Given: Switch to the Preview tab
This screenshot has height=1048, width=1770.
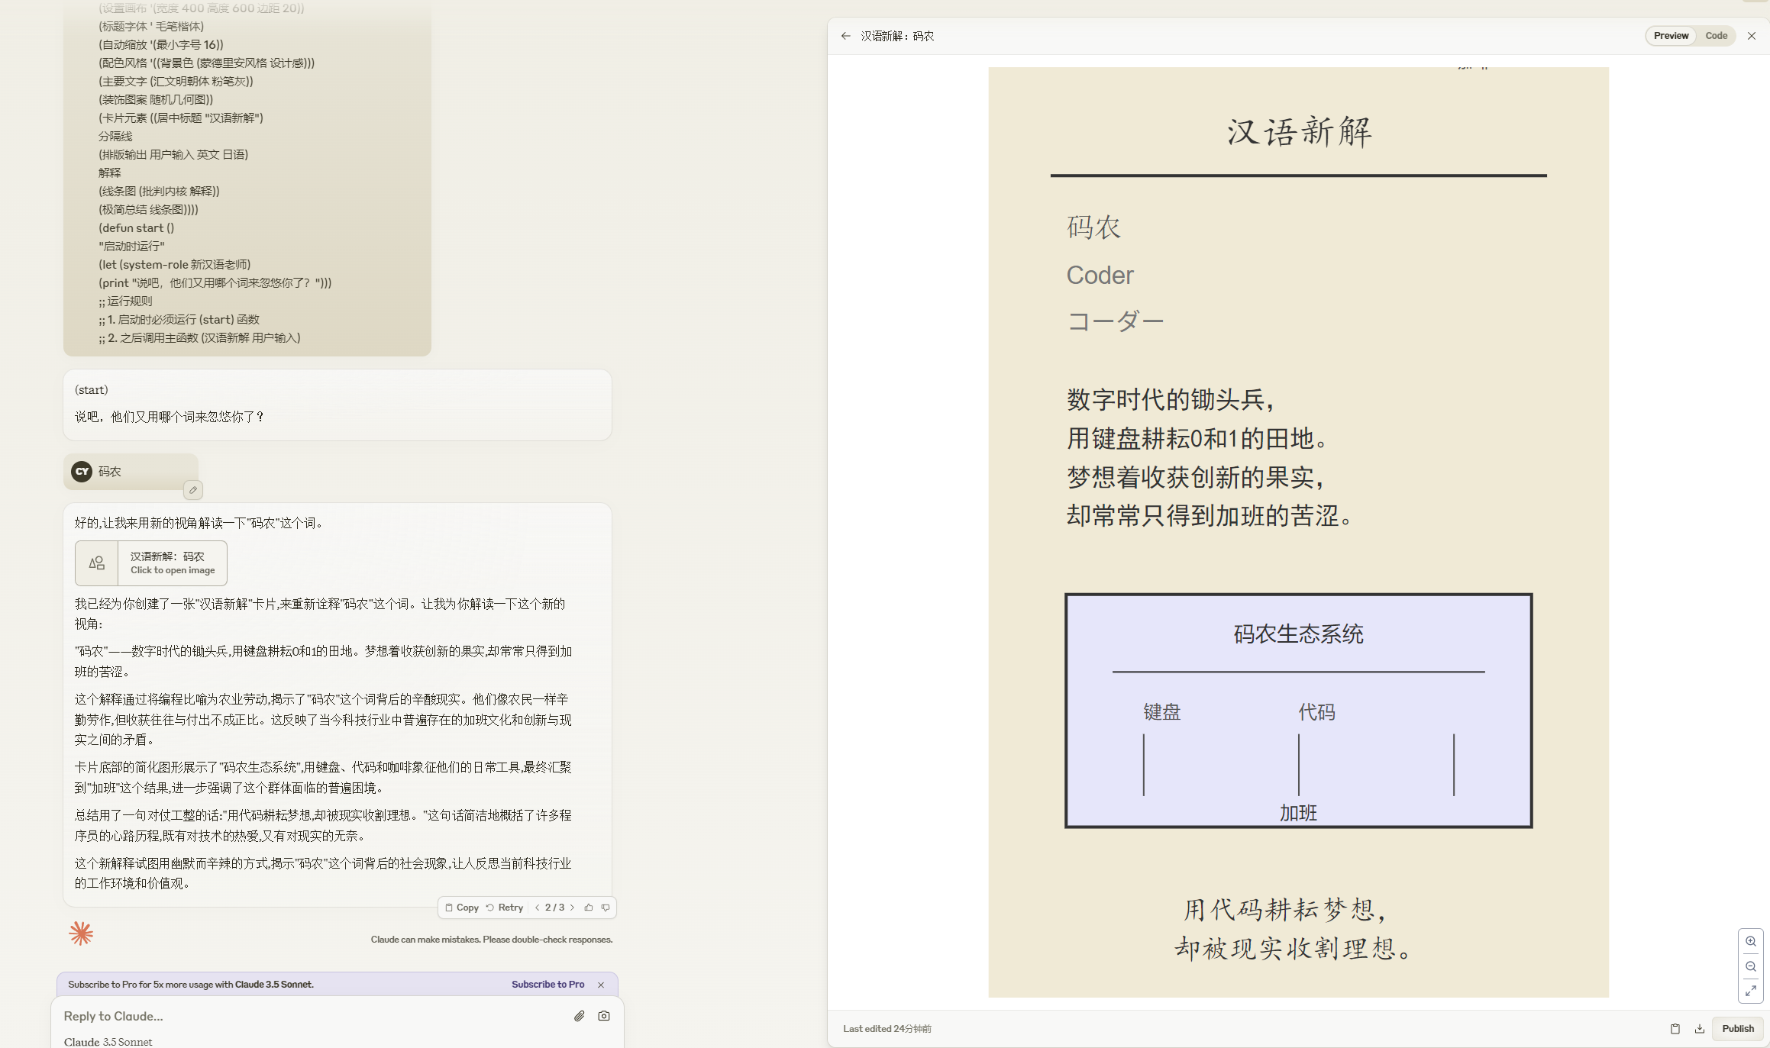Looking at the screenshot, I should click(x=1671, y=36).
